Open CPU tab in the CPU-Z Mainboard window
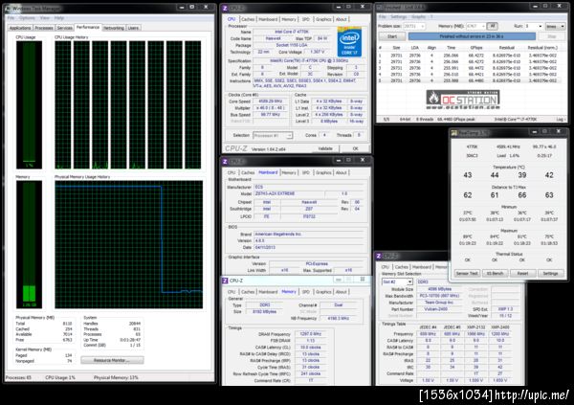The width and height of the screenshot is (574, 405). [x=232, y=172]
